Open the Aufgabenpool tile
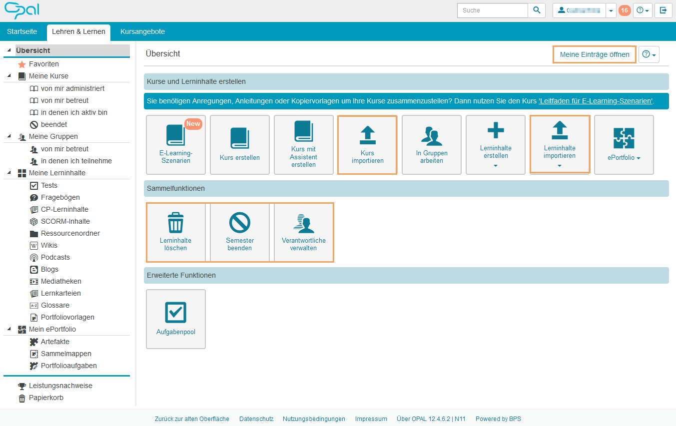 (x=175, y=319)
